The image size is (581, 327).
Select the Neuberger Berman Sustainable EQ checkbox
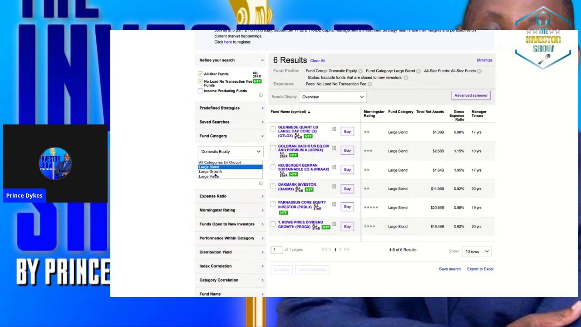(273, 168)
